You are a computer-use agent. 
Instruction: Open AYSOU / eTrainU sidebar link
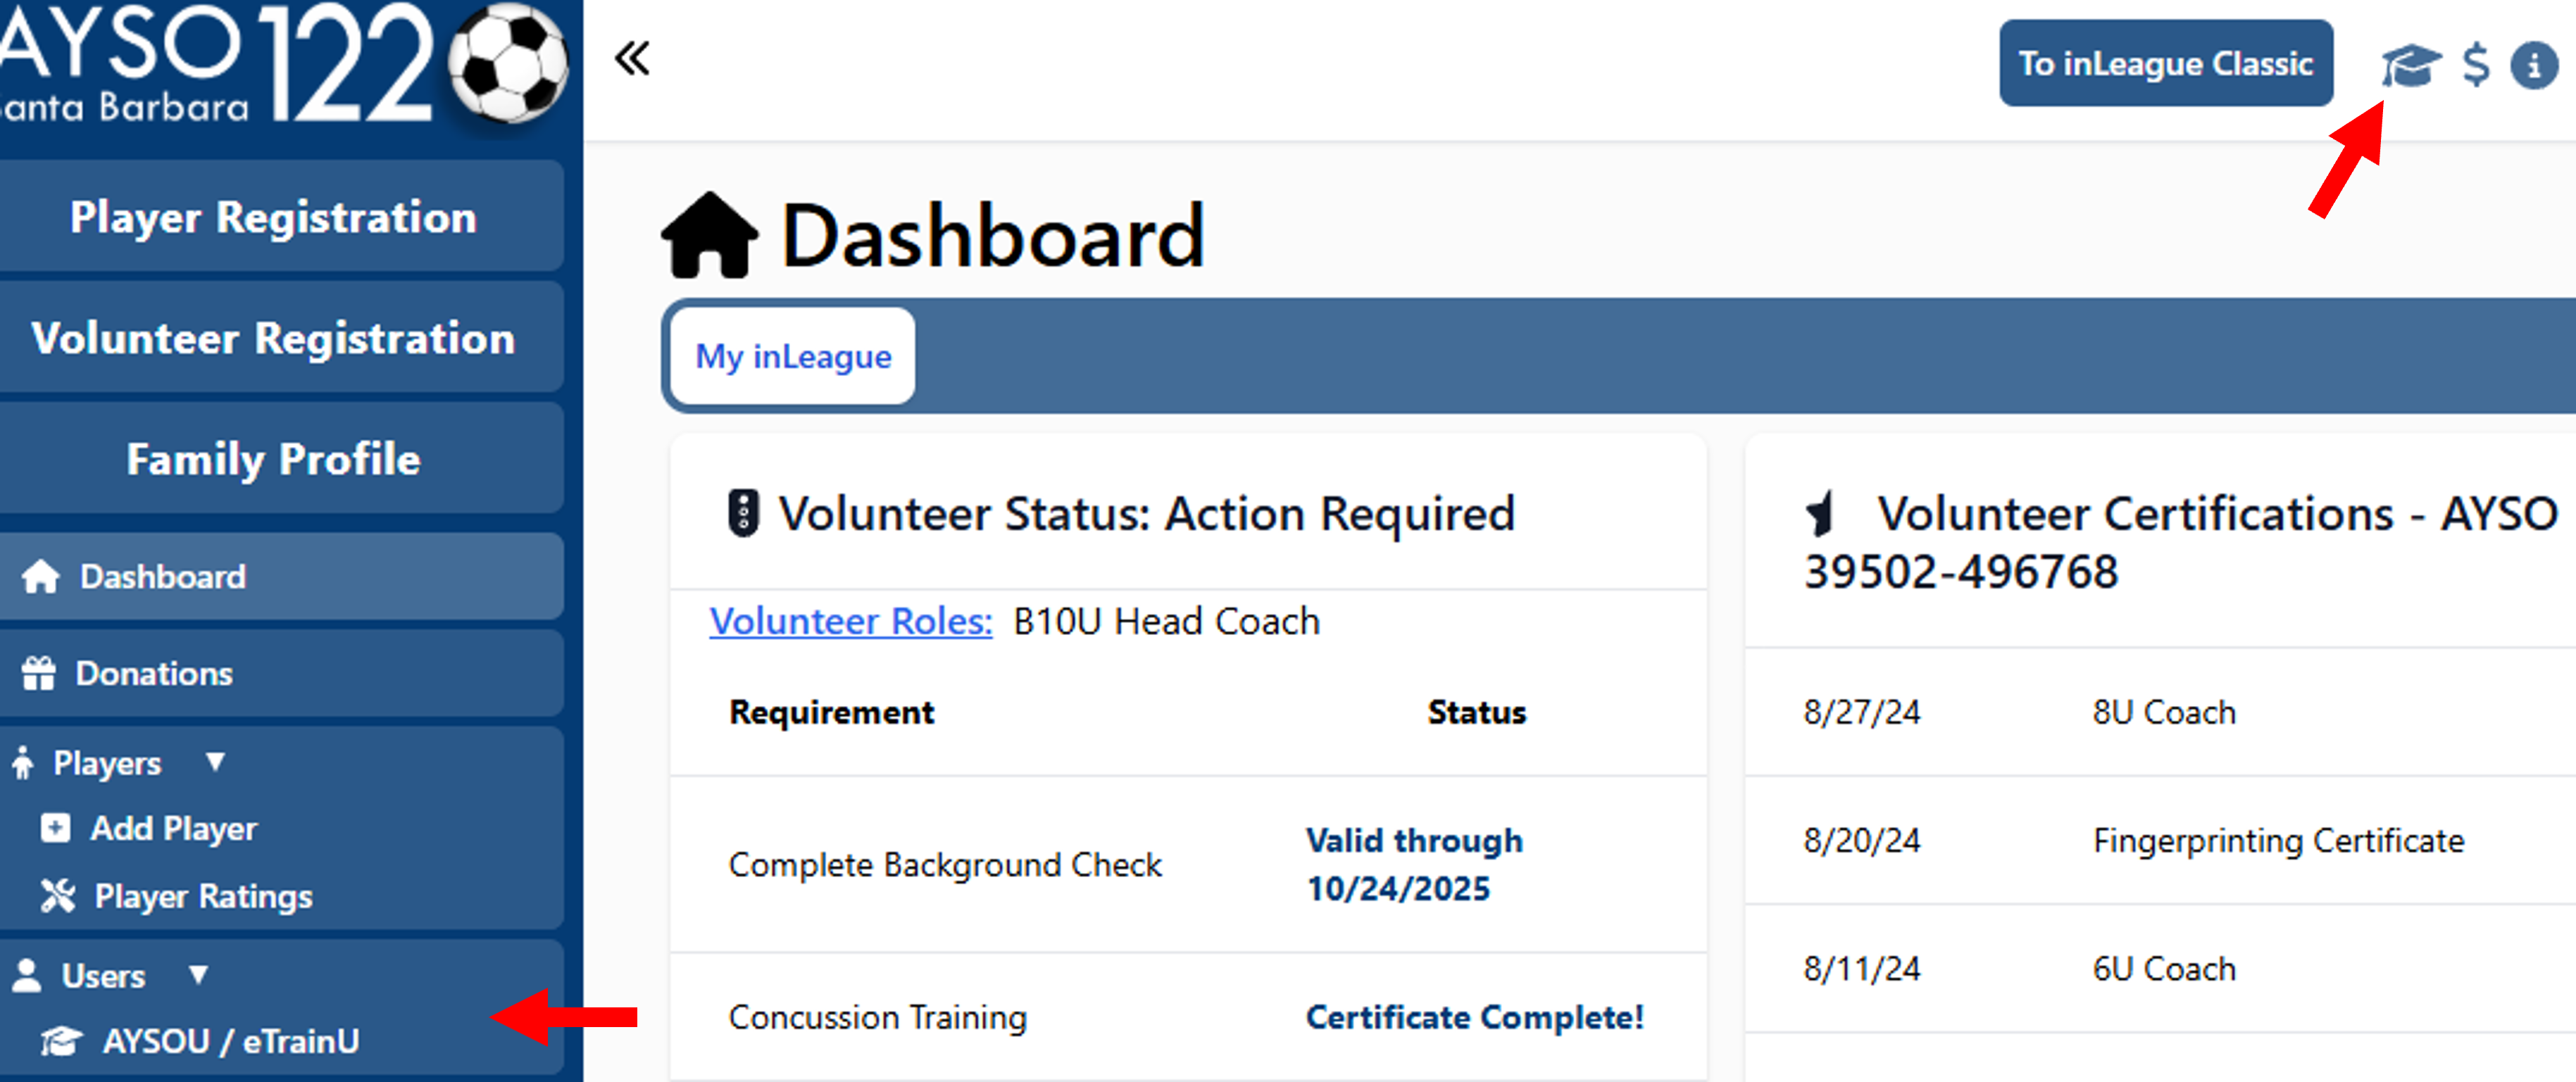pos(230,1041)
